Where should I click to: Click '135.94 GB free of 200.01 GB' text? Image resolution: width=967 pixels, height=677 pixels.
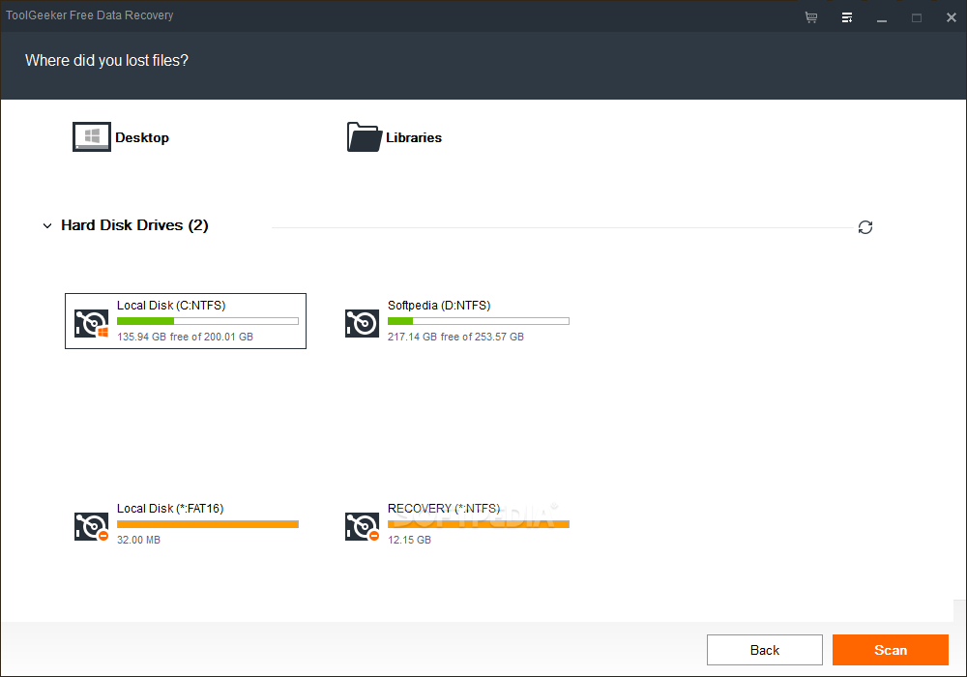pos(185,337)
